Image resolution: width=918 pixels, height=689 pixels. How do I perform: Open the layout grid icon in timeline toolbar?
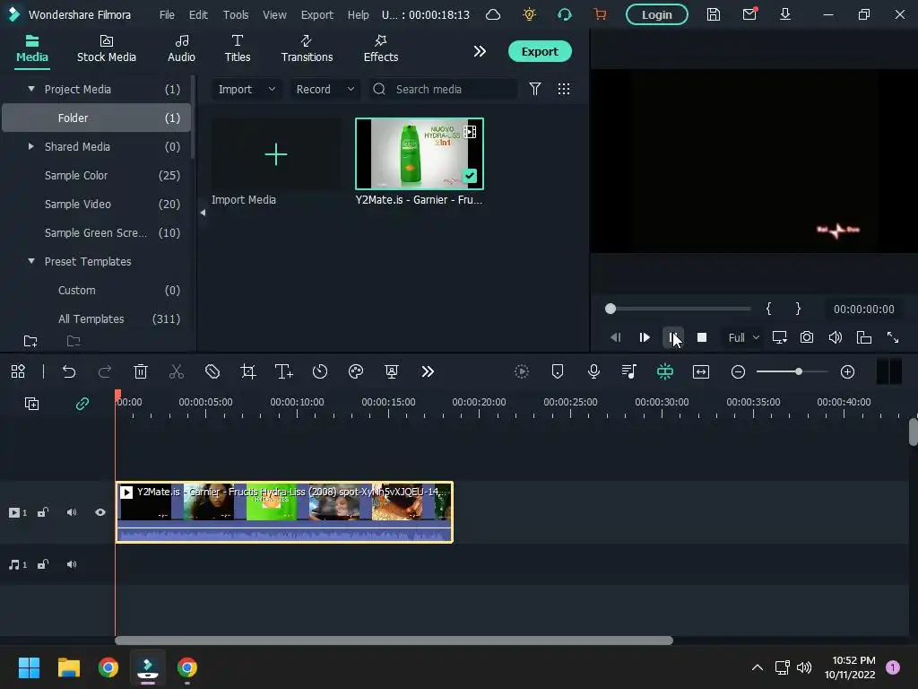tap(18, 371)
